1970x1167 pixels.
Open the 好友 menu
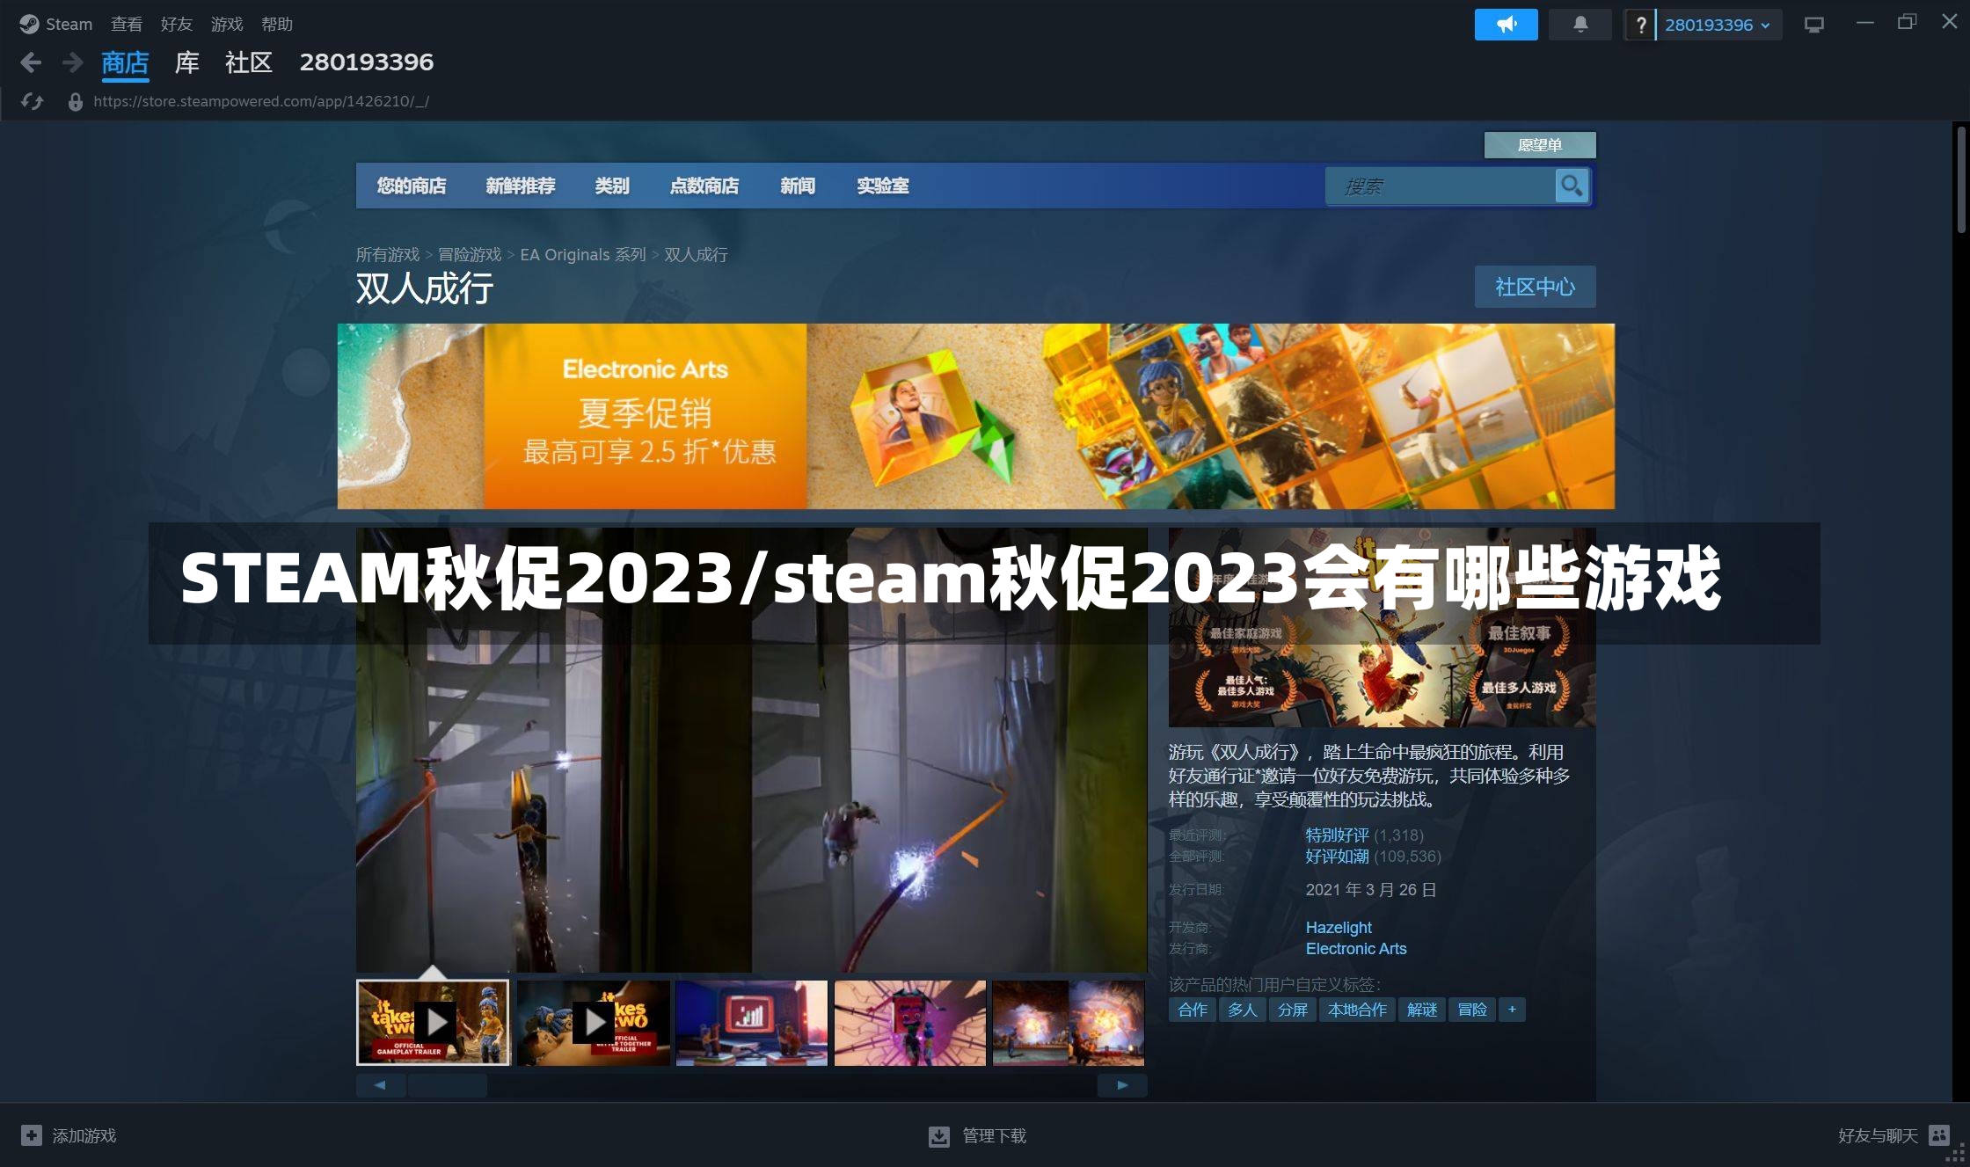coord(177,25)
